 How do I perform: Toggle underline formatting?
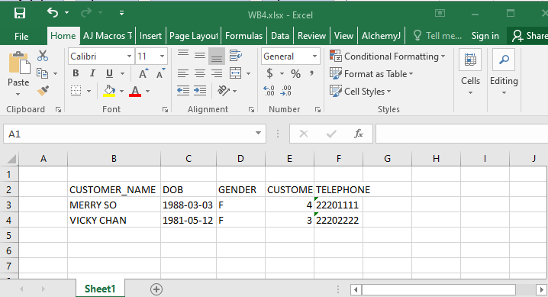pyautogui.click(x=109, y=74)
